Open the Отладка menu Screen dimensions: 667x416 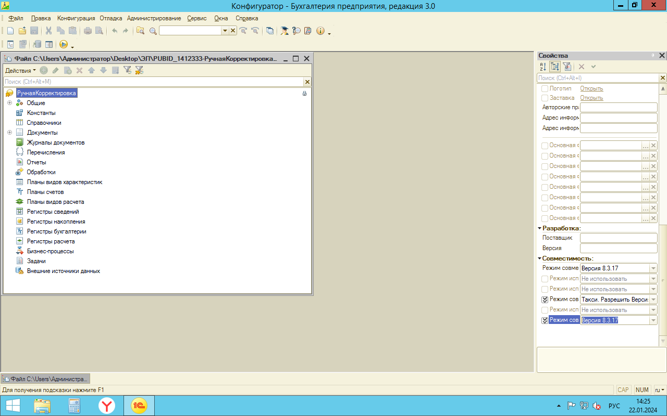(x=111, y=18)
